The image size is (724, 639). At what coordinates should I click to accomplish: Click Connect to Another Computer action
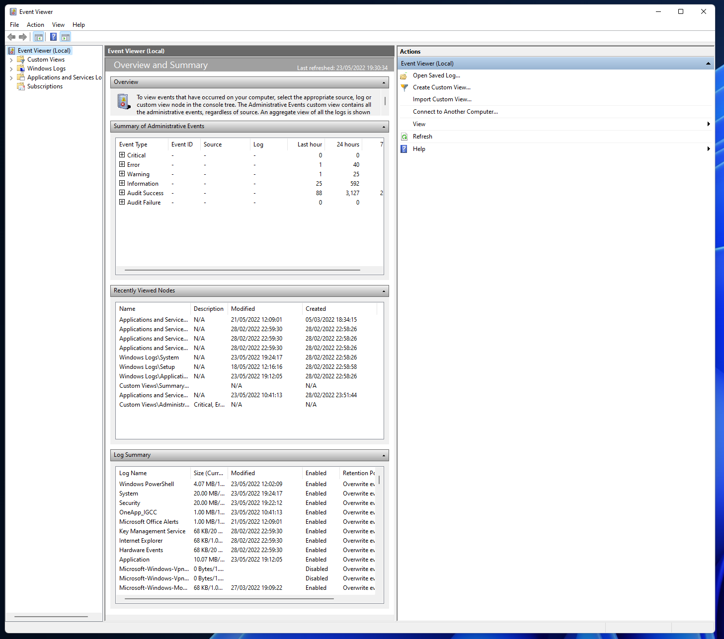(x=455, y=112)
